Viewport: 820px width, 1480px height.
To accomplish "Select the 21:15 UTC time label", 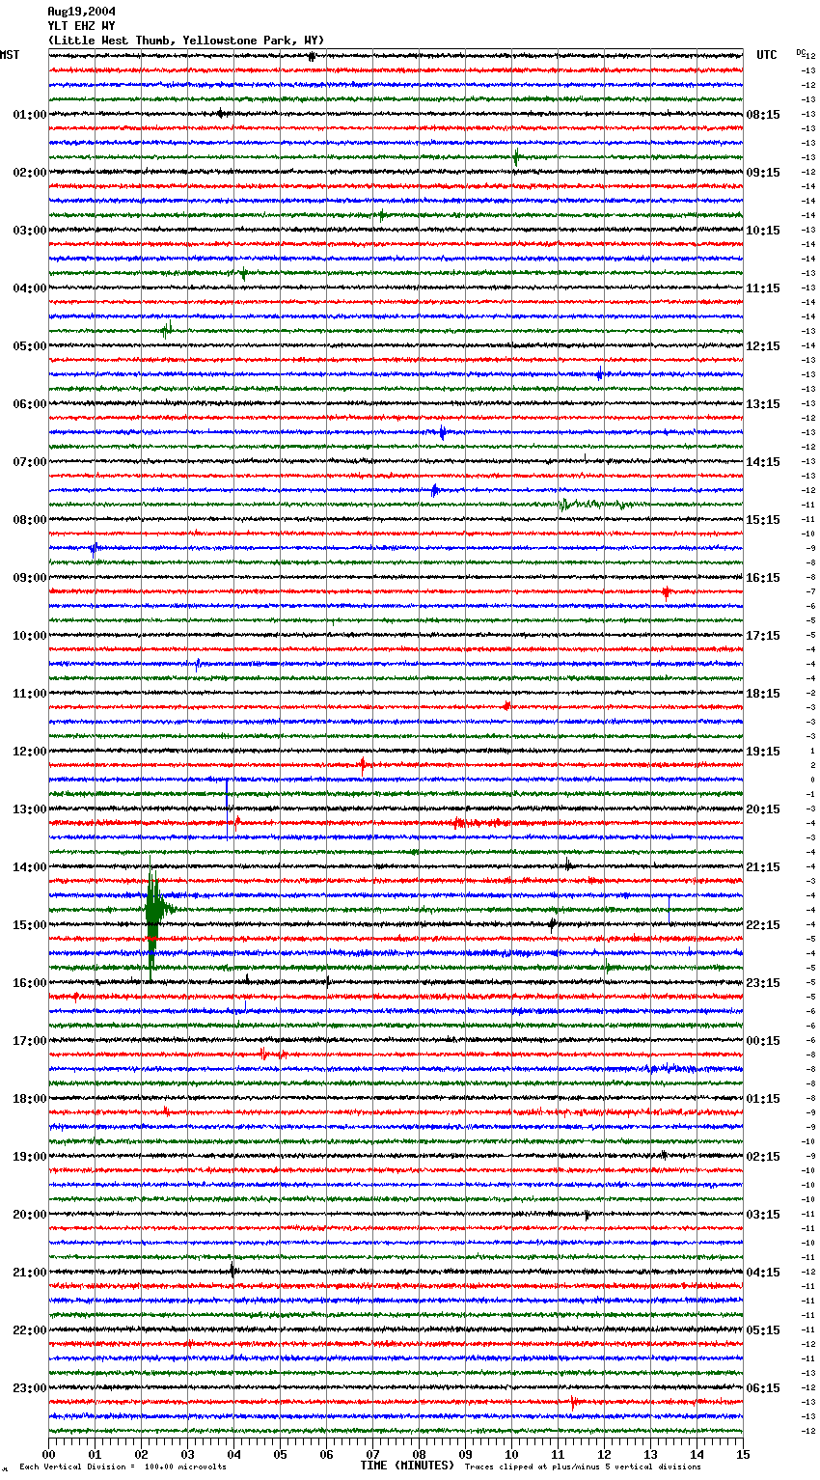I will click(x=763, y=867).
